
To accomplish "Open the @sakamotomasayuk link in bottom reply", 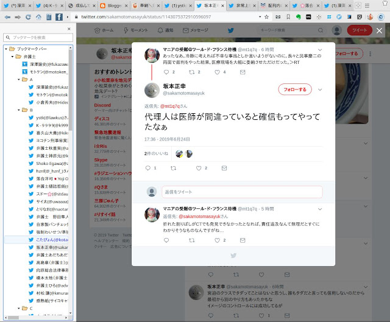I will (x=199, y=217).
